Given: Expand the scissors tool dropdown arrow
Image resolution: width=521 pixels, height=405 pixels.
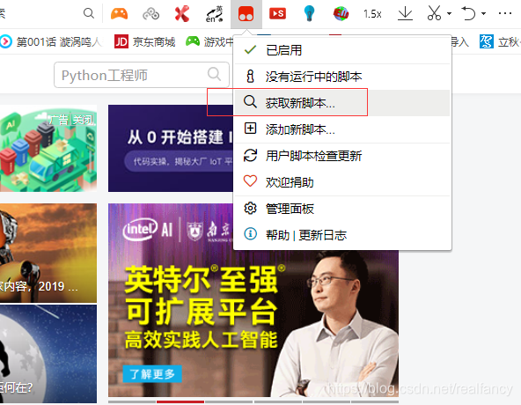Looking at the screenshot, I should point(449,13).
